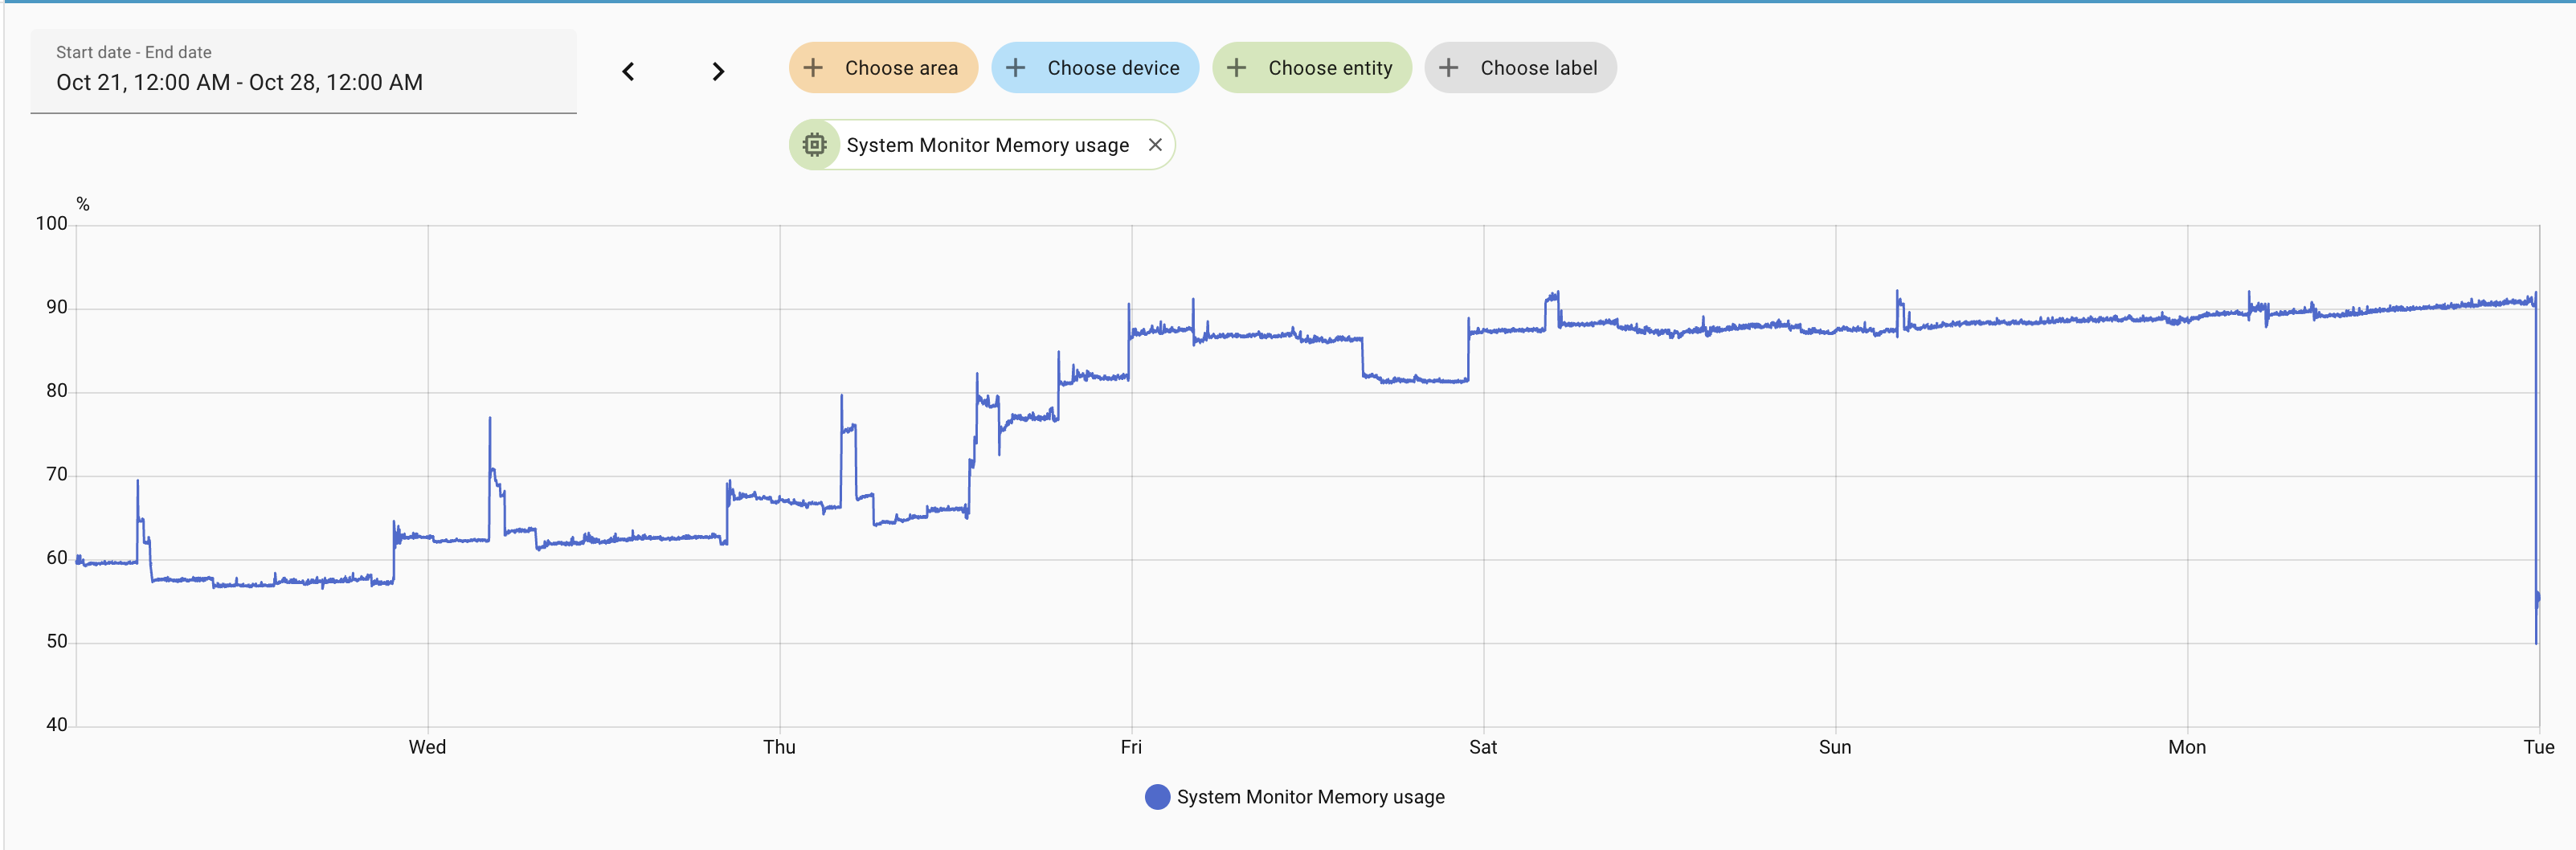Click the 'Choose label' text

coord(1538,68)
